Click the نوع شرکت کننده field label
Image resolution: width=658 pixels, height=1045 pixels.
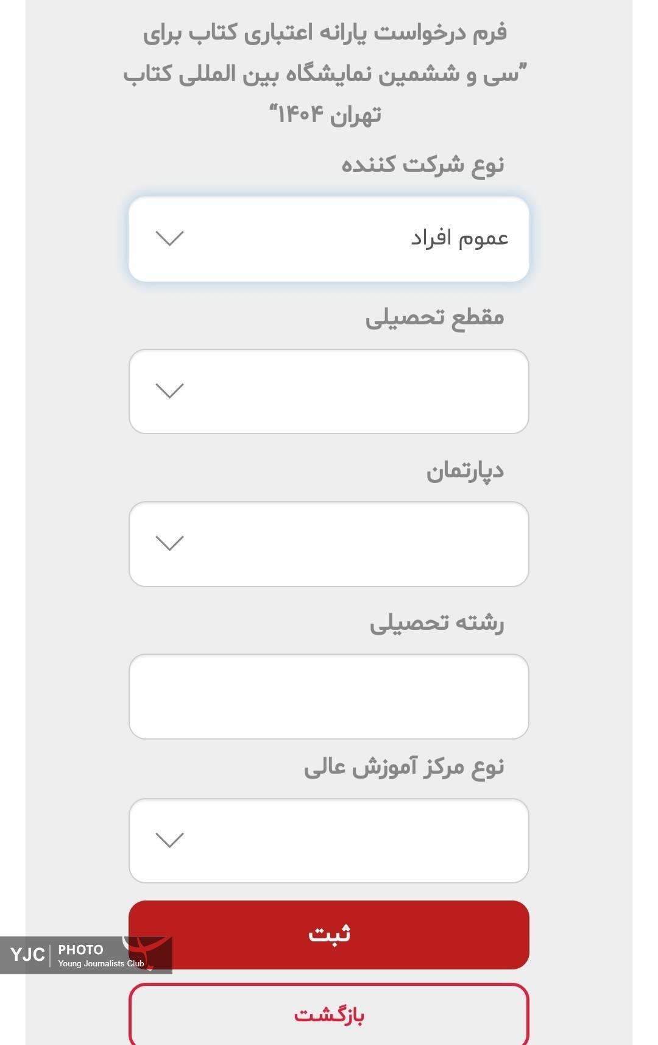tap(422, 165)
